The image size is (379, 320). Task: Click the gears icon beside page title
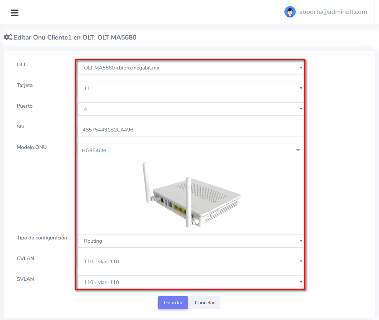8,37
